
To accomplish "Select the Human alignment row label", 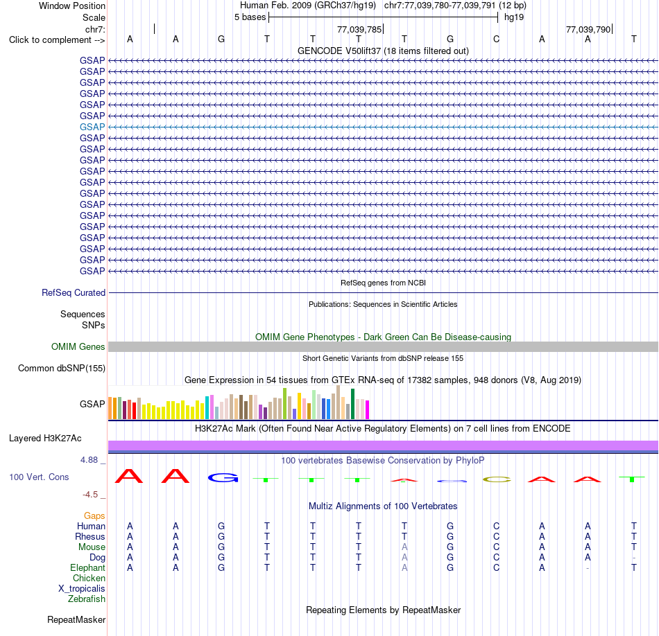I will pos(91,527).
